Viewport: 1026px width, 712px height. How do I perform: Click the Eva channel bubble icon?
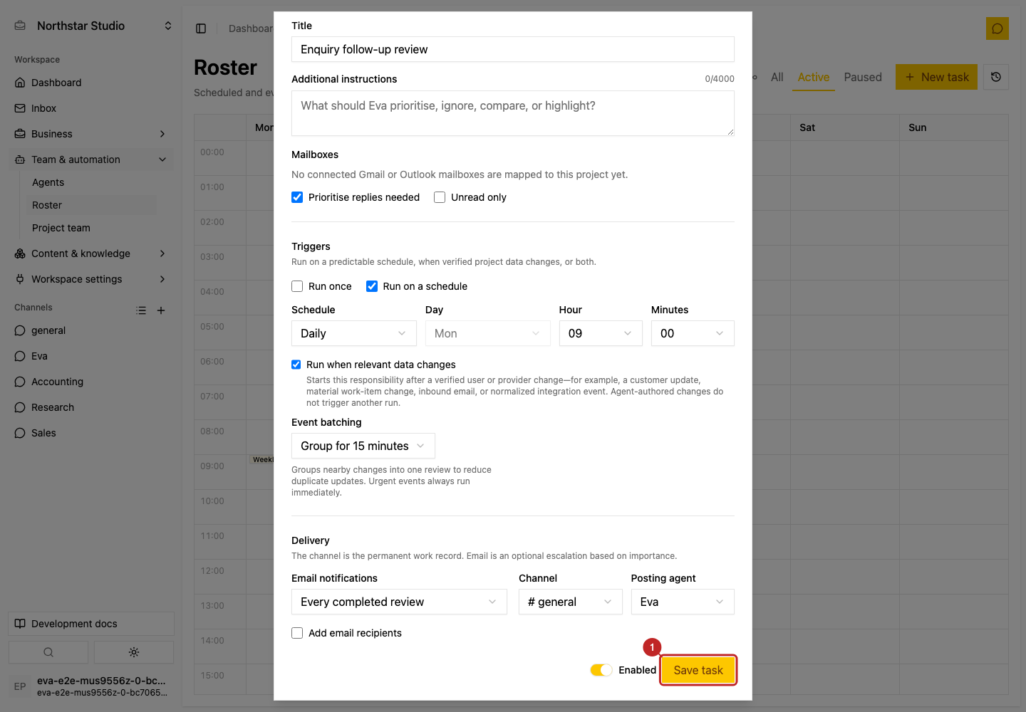pyautogui.click(x=20, y=356)
